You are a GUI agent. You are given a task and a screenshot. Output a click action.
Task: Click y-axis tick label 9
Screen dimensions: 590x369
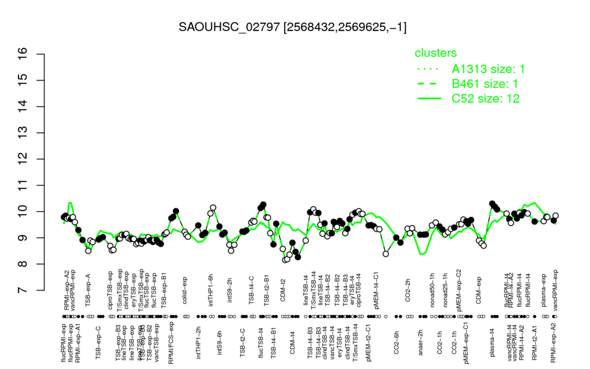(x=22, y=238)
